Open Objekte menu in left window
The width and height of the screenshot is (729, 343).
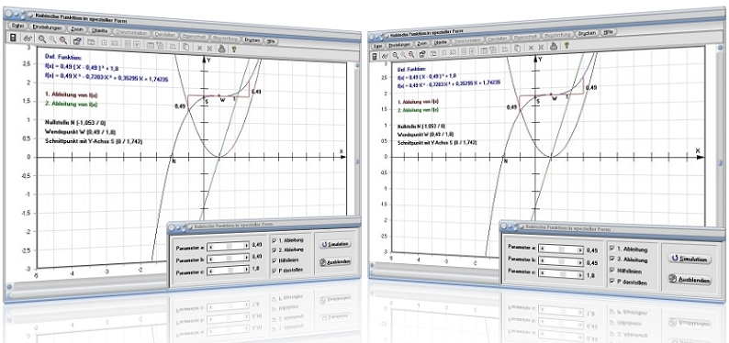pos(100,30)
